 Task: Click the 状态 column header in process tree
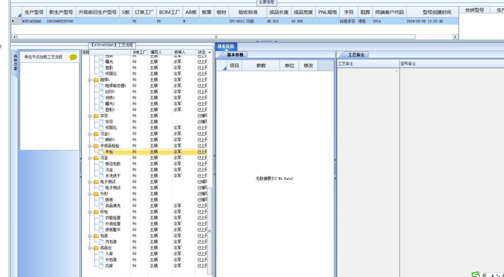point(202,52)
